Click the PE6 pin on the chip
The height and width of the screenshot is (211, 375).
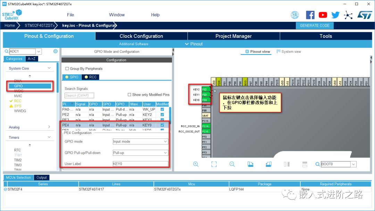click(x=206, y=110)
